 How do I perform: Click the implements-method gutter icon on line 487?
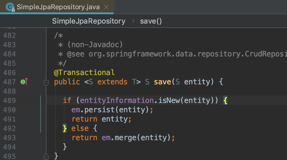tap(24, 82)
